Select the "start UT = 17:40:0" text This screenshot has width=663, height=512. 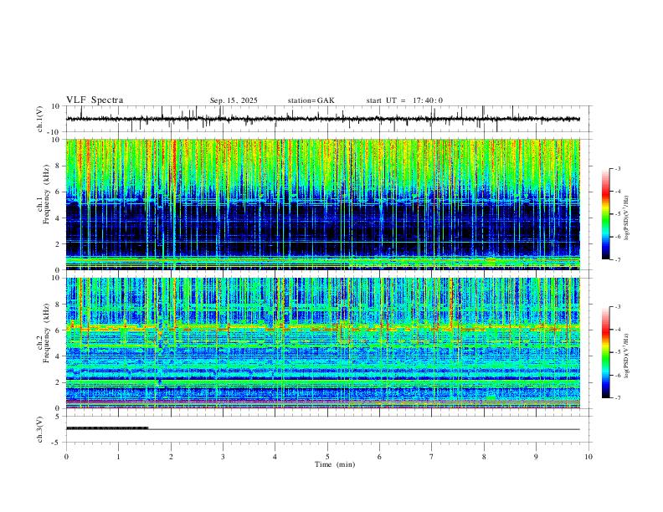click(x=404, y=100)
